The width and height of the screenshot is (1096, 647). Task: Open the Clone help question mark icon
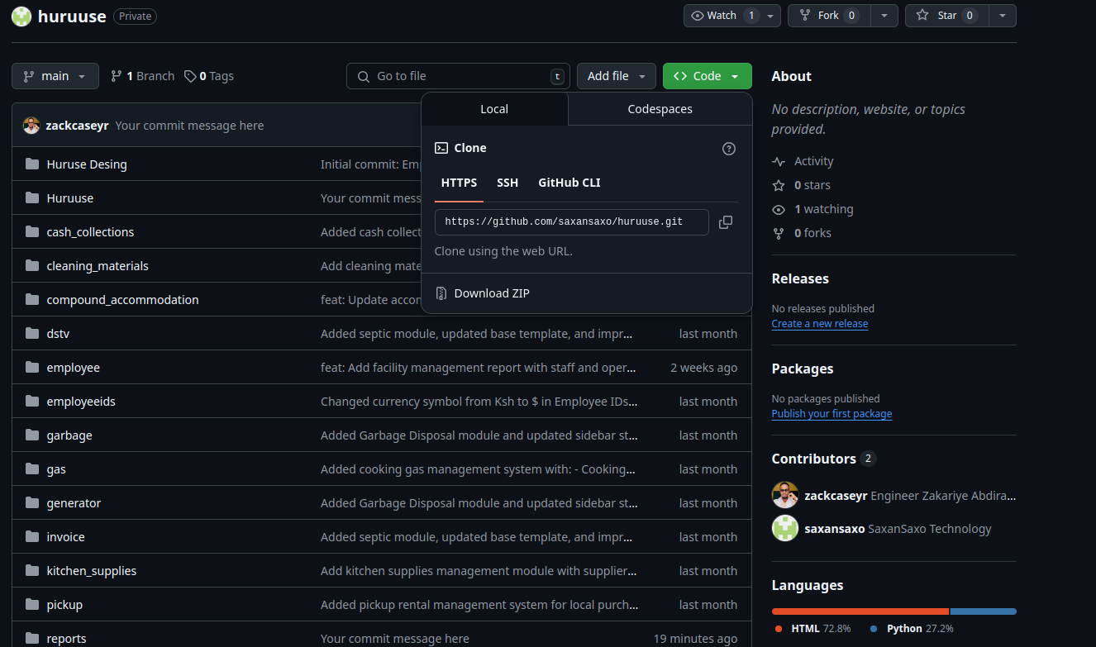coord(729,149)
